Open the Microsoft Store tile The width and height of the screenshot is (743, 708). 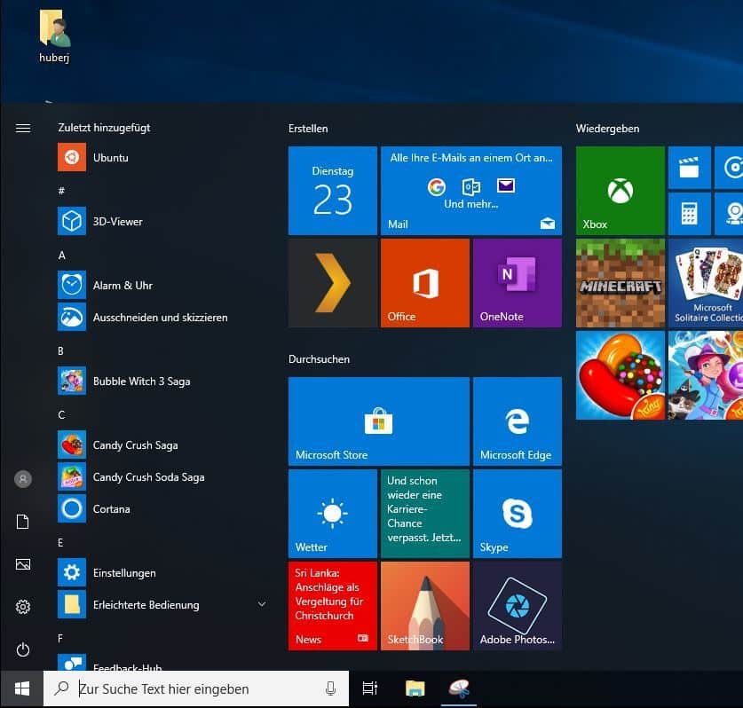pyautogui.click(x=379, y=421)
